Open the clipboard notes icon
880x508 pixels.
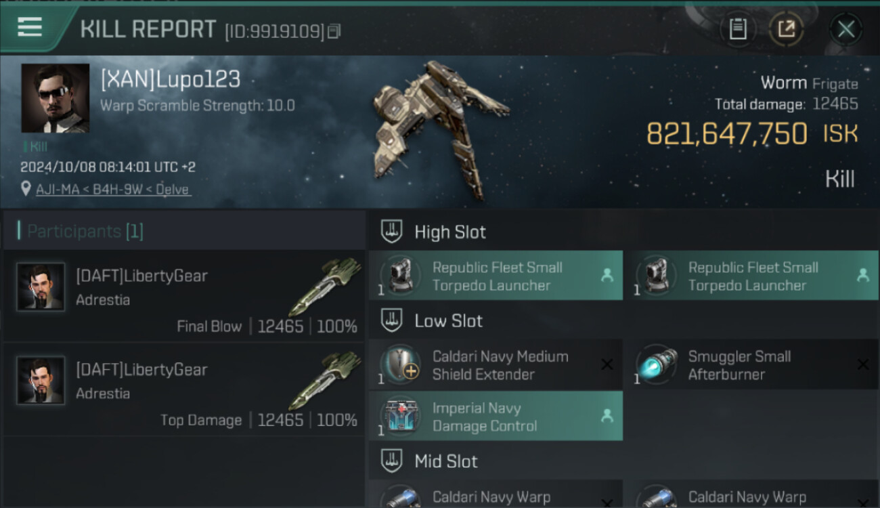click(x=738, y=28)
